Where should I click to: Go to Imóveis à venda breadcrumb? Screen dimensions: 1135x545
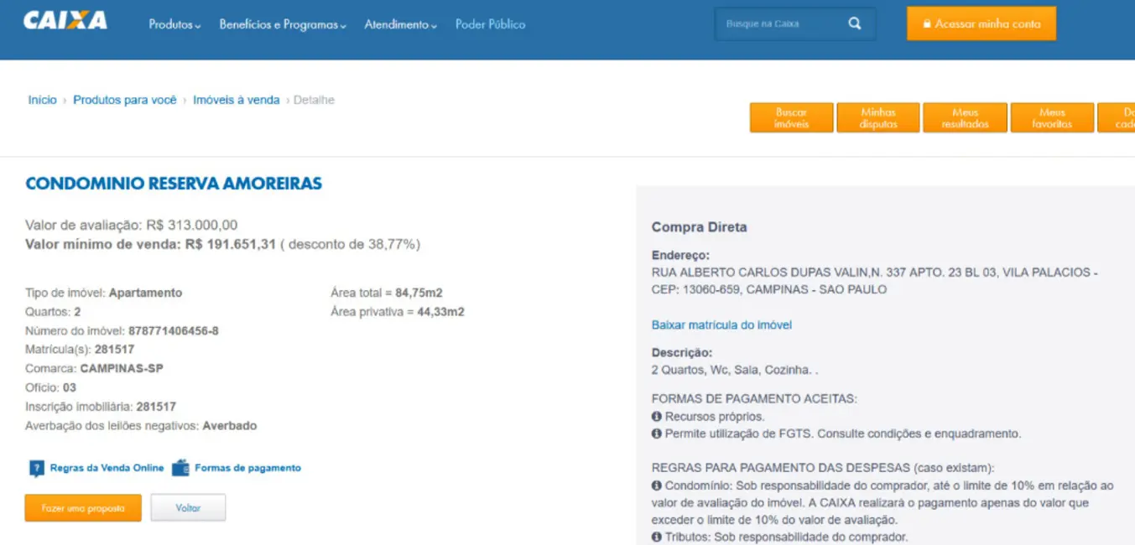(236, 100)
